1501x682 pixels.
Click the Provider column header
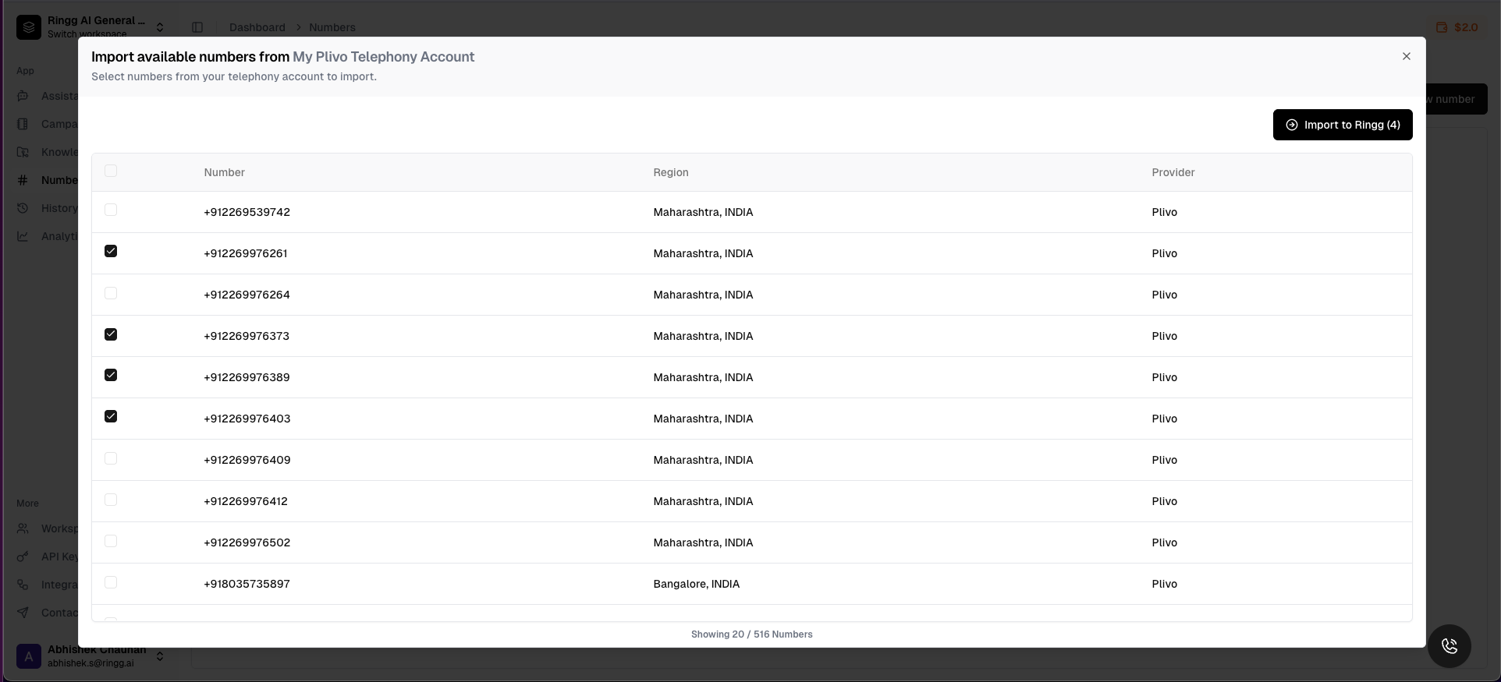[x=1173, y=172]
